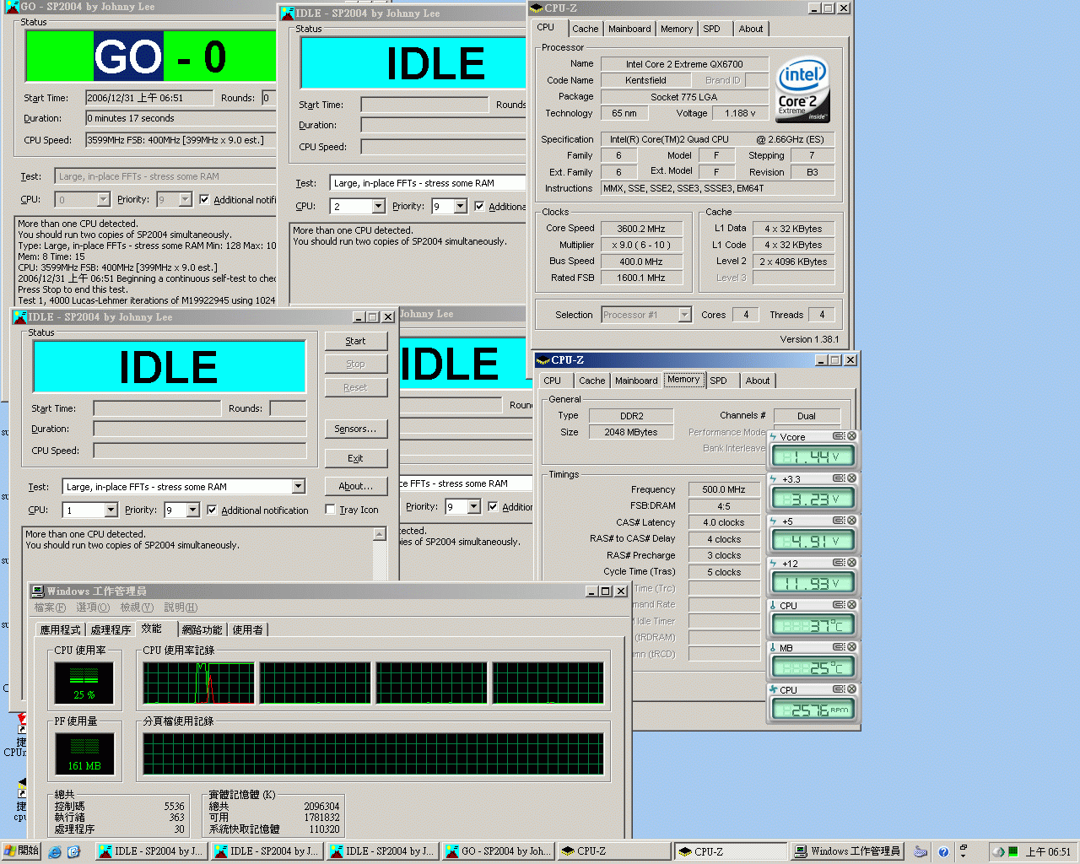Open 檢視(V) menu in Task Manager
Image resolution: width=1080 pixels, height=864 pixels.
click(x=137, y=607)
